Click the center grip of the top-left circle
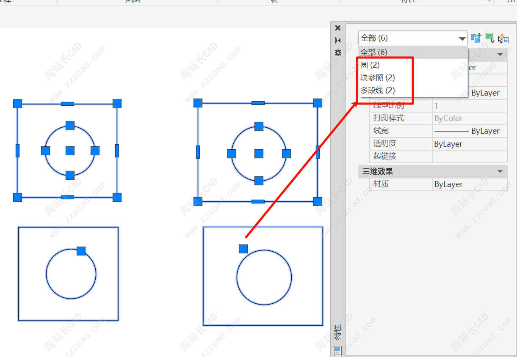This screenshot has width=517, height=357. pos(70,151)
